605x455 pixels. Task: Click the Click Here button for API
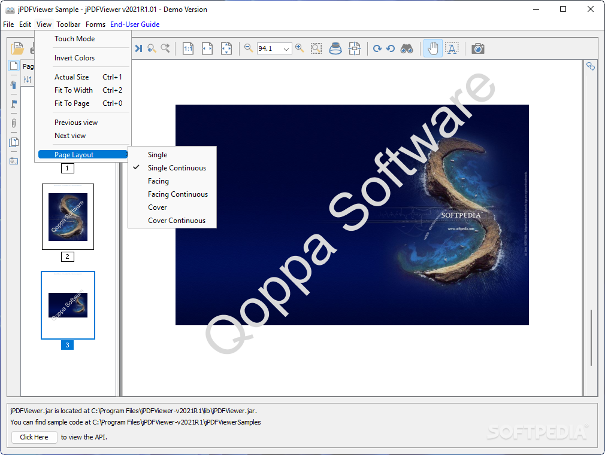pyautogui.click(x=34, y=437)
